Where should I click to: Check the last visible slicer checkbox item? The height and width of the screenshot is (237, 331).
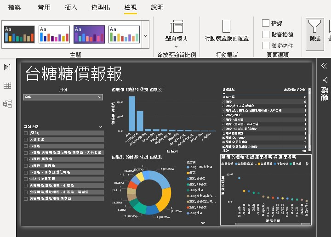26,198
